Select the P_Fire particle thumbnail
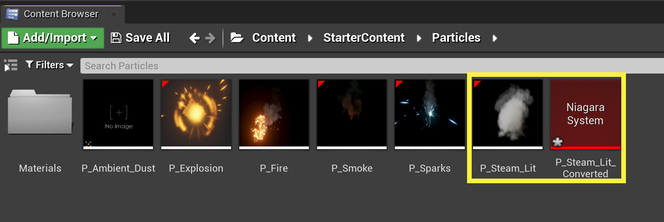This screenshot has width=664, height=222. pos(274,114)
